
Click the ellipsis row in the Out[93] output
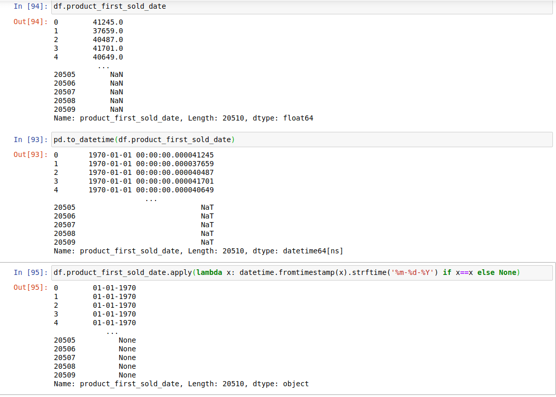coord(151,200)
